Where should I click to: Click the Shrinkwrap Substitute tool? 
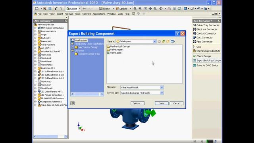206,51
